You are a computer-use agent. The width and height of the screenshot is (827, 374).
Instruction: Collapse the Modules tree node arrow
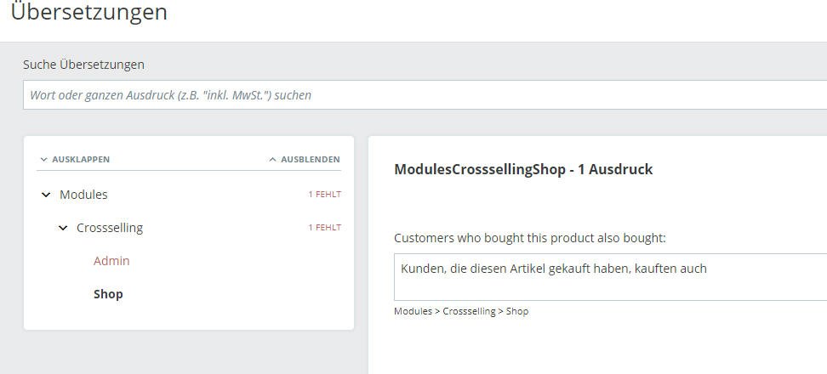point(46,195)
